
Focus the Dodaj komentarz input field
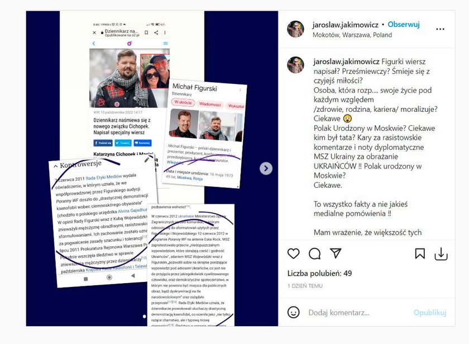357,313
